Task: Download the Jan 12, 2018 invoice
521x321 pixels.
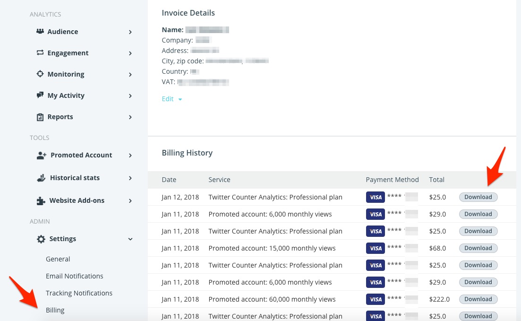Action: coord(478,197)
